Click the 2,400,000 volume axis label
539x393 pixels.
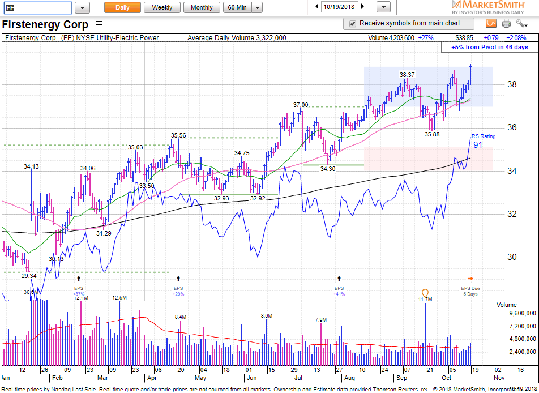[522, 352]
